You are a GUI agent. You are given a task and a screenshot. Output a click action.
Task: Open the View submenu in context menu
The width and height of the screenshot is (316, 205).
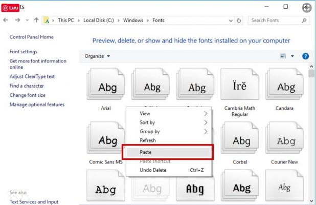pyautogui.click(x=169, y=113)
